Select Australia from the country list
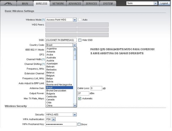The image size is (172, 131). pos(59,58)
